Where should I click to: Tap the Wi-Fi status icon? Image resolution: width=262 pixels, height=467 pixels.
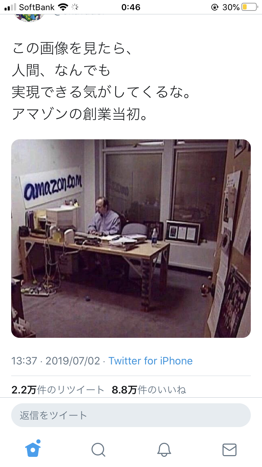(x=63, y=7)
